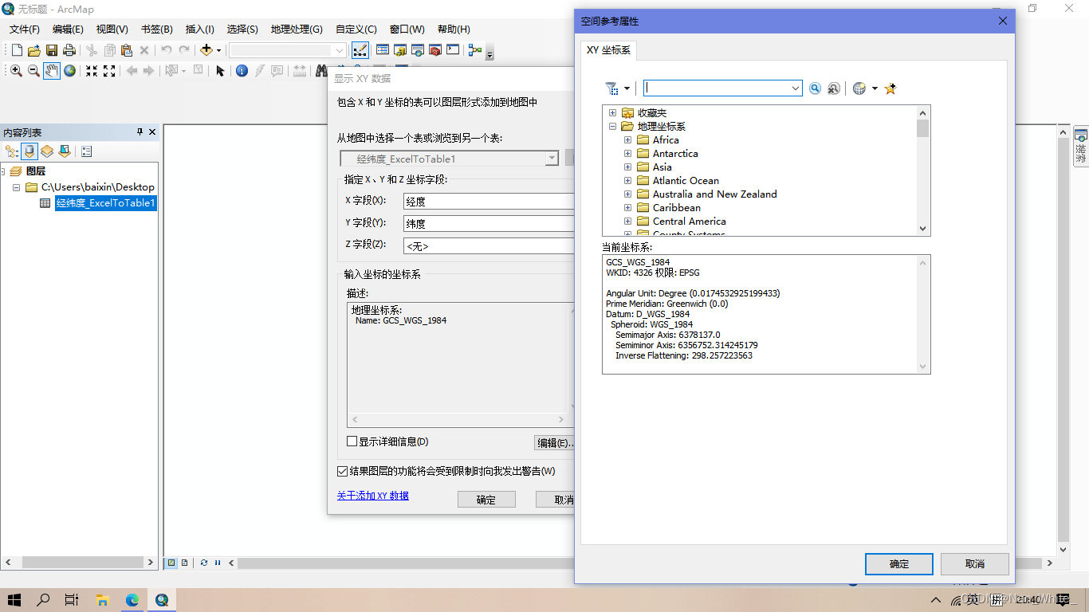The width and height of the screenshot is (1089, 612).
Task: Click Add to Favorites star icon
Action: [x=890, y=88]
